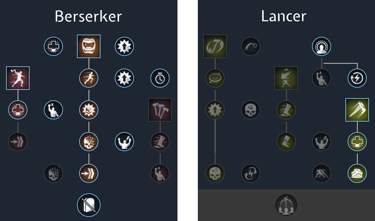Click the Berserker tree title
The width and height of the screenshot is (375, 221).
pyautogui.click(x=88, y=16)
